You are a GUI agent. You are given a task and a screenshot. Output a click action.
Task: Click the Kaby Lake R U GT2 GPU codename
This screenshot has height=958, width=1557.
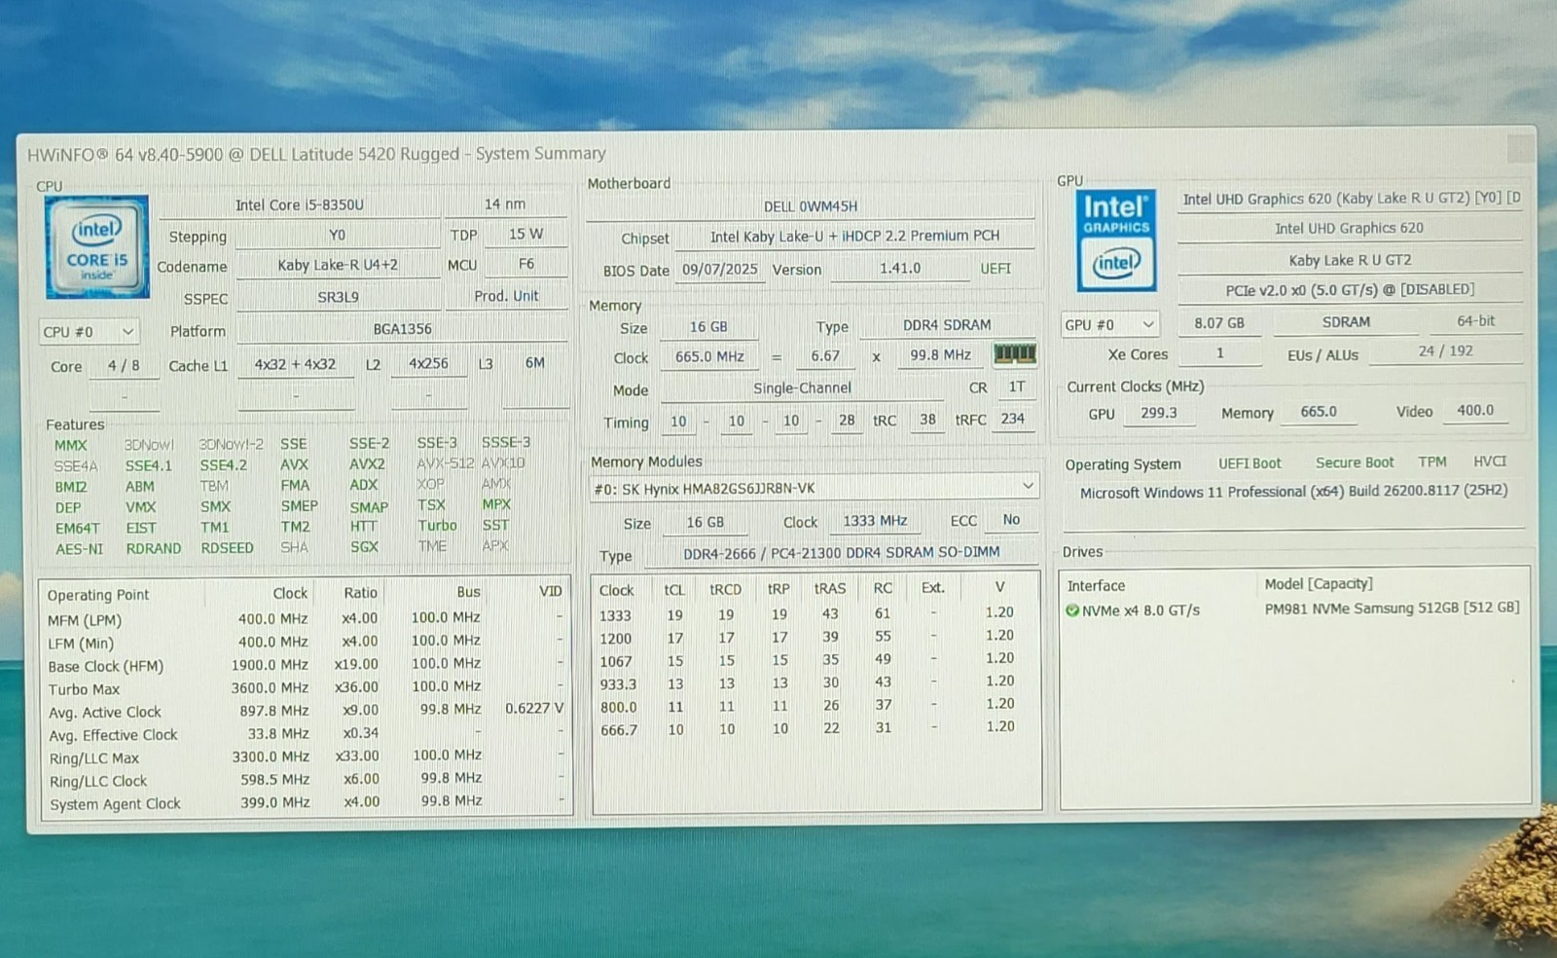click(x=1350, y=260)
